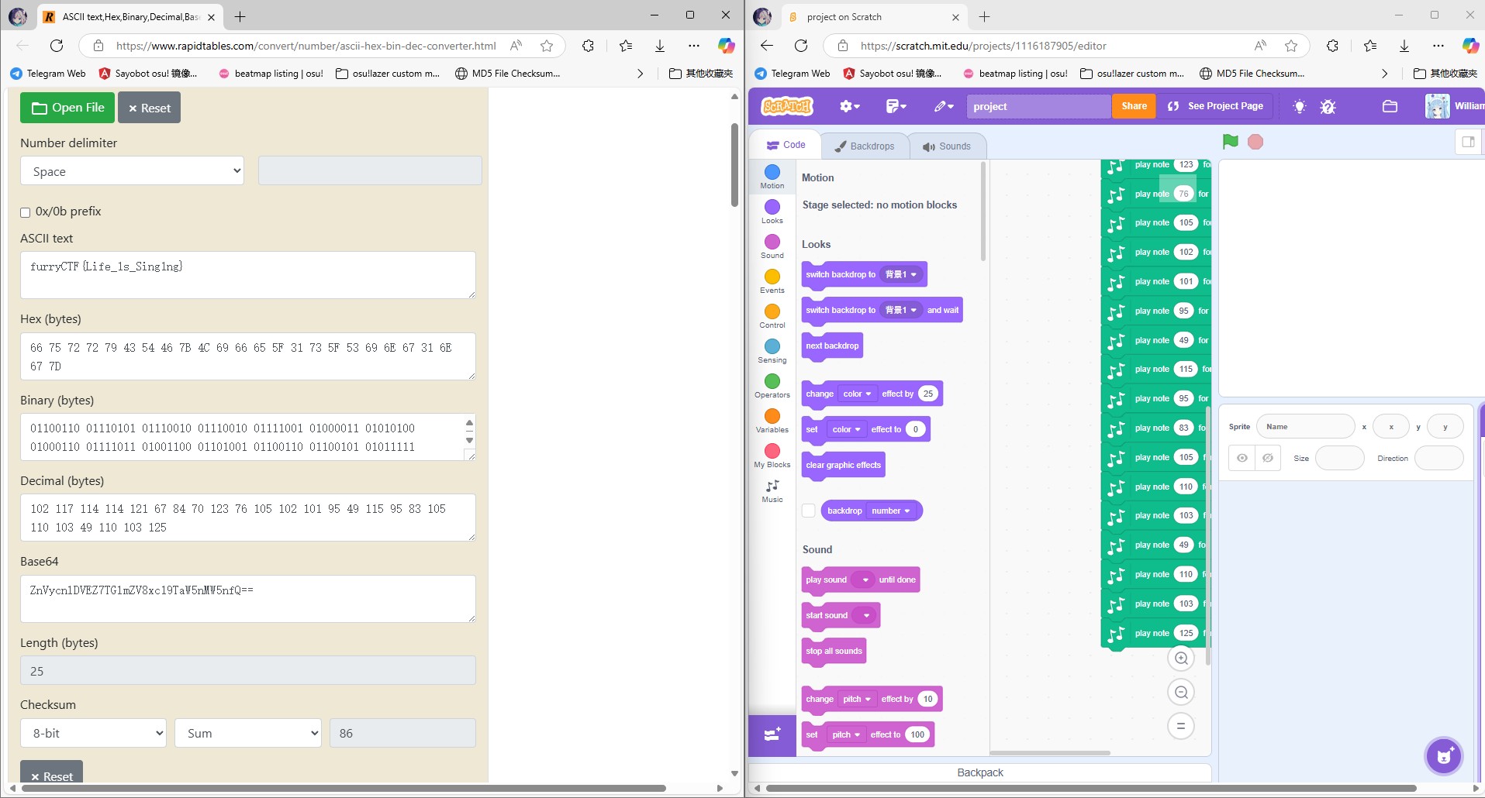Open the Number delimiter Space dropdown
The height and width of the screenshot is (798, 1485).
[x=132, y=171]
